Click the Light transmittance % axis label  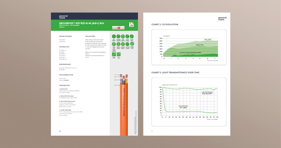click(170, 85)
